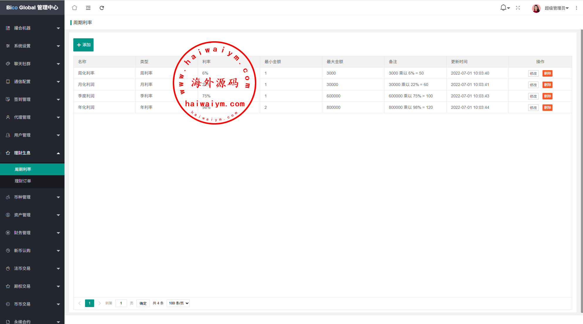This screenshot has height=324, width=583.
Task: Click 删除 for the 年化利润 row
Action: (547, 108)
